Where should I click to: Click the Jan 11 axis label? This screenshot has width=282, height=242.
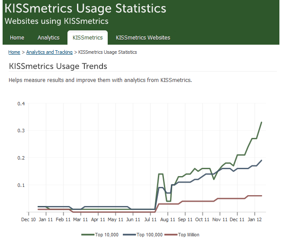[x=46, y=219]
